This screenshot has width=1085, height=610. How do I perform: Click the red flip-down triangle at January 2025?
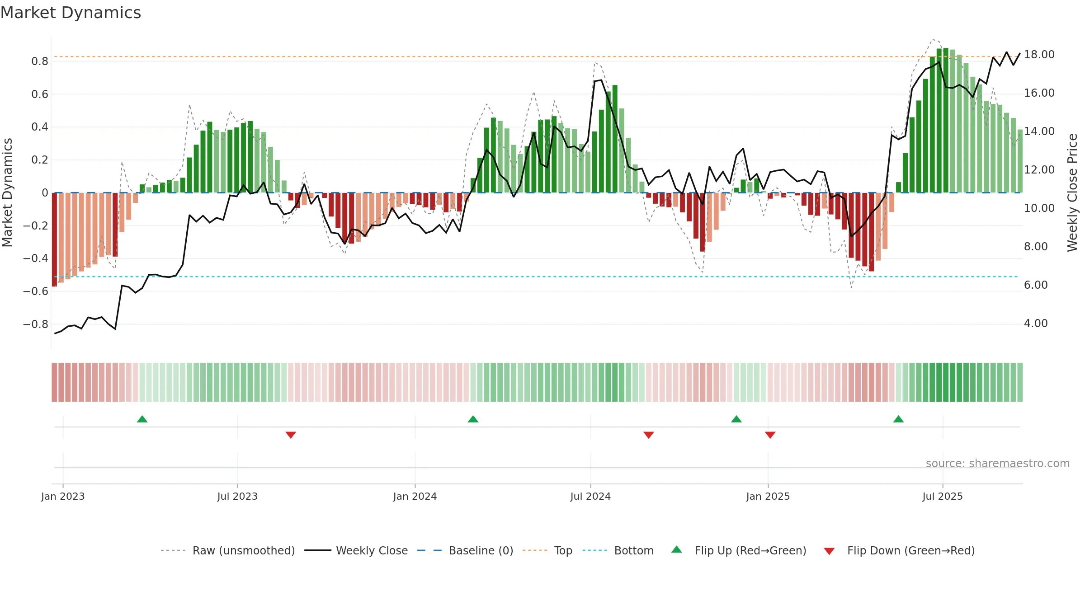(x=770, y=435)
